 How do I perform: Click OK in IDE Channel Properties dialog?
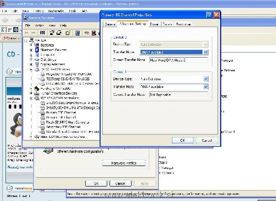coord(183,140)
